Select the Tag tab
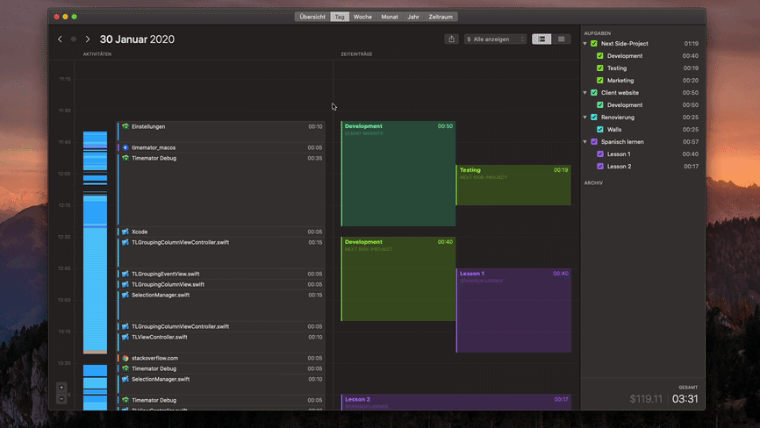 tap(340, 17)
